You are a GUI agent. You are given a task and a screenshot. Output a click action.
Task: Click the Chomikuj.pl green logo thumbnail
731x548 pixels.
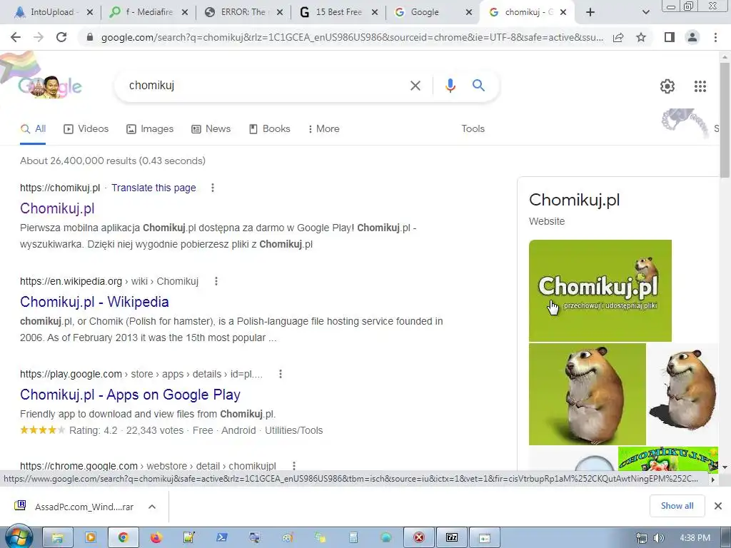[x=600, y=290]
